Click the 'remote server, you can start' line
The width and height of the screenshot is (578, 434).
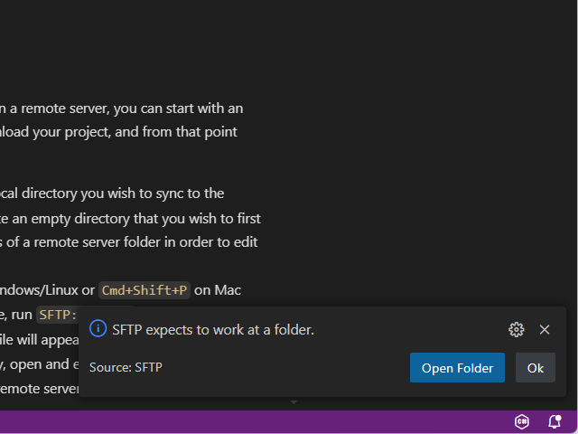coord(126,108)
